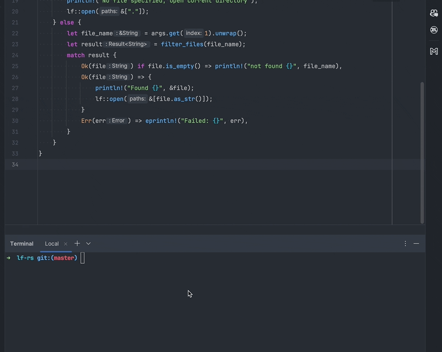Click line number 30 in the gutter

click(x=15, y=121)
